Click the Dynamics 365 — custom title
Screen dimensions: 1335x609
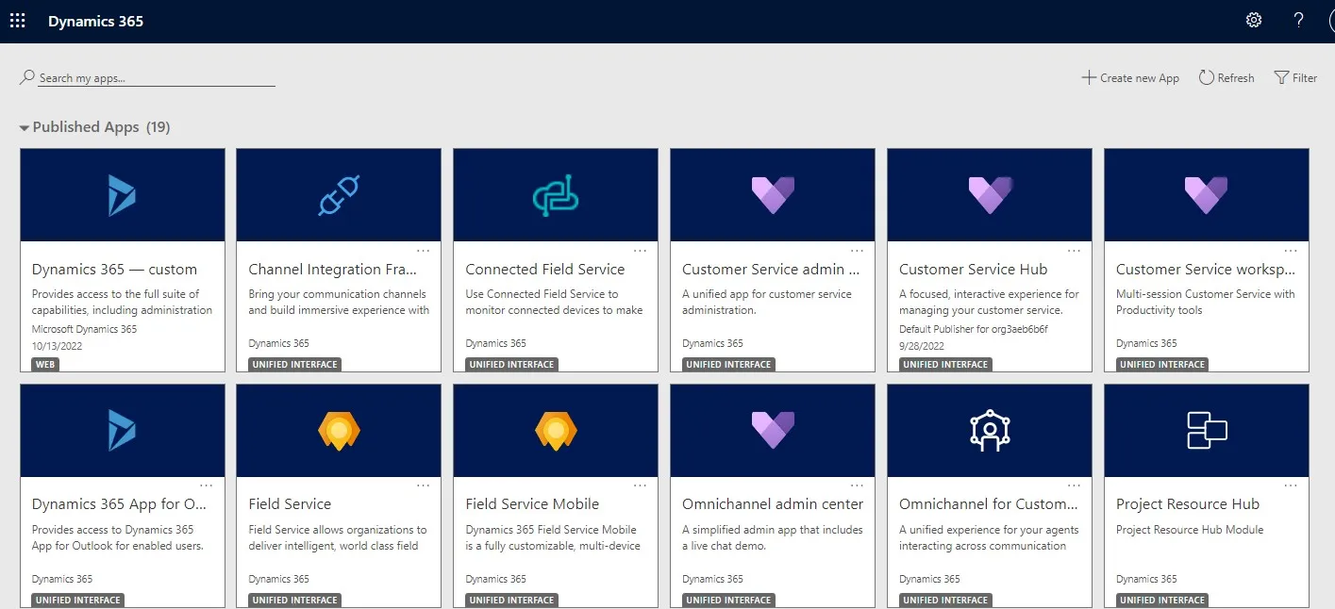tap(115, 270)
